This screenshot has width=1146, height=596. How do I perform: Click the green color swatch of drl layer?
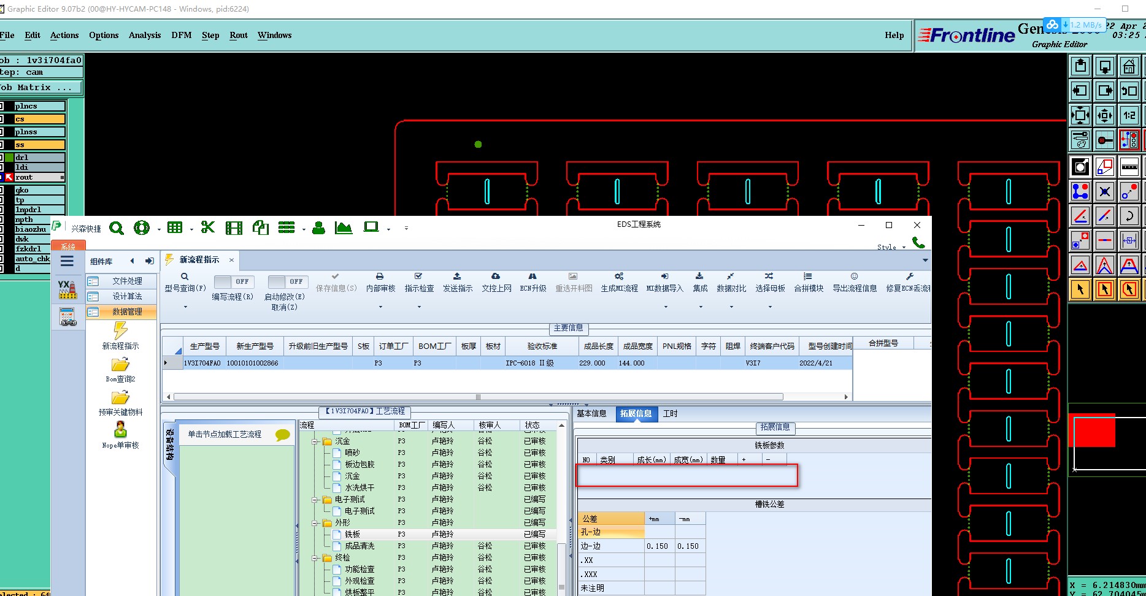(9, 158)
